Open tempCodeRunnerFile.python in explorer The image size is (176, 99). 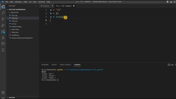tap(22, 38)
